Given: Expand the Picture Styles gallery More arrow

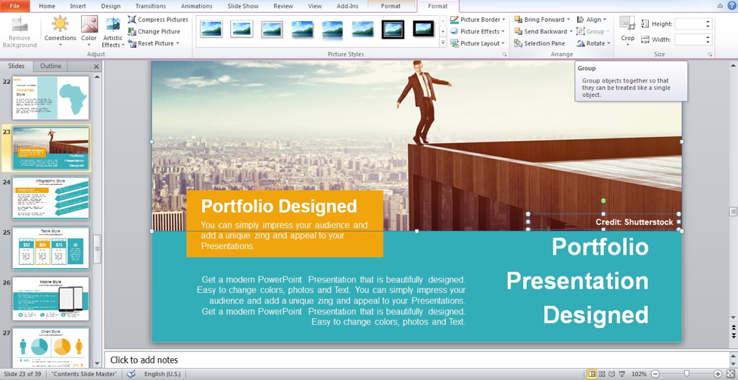Looking at the screenshot, I should 443,43.
